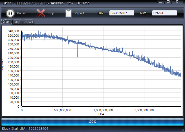Viewport: 185px width, 132px height.
Task: Click the 500,000,000 x-axis label
Action: (x=63, y=110)
